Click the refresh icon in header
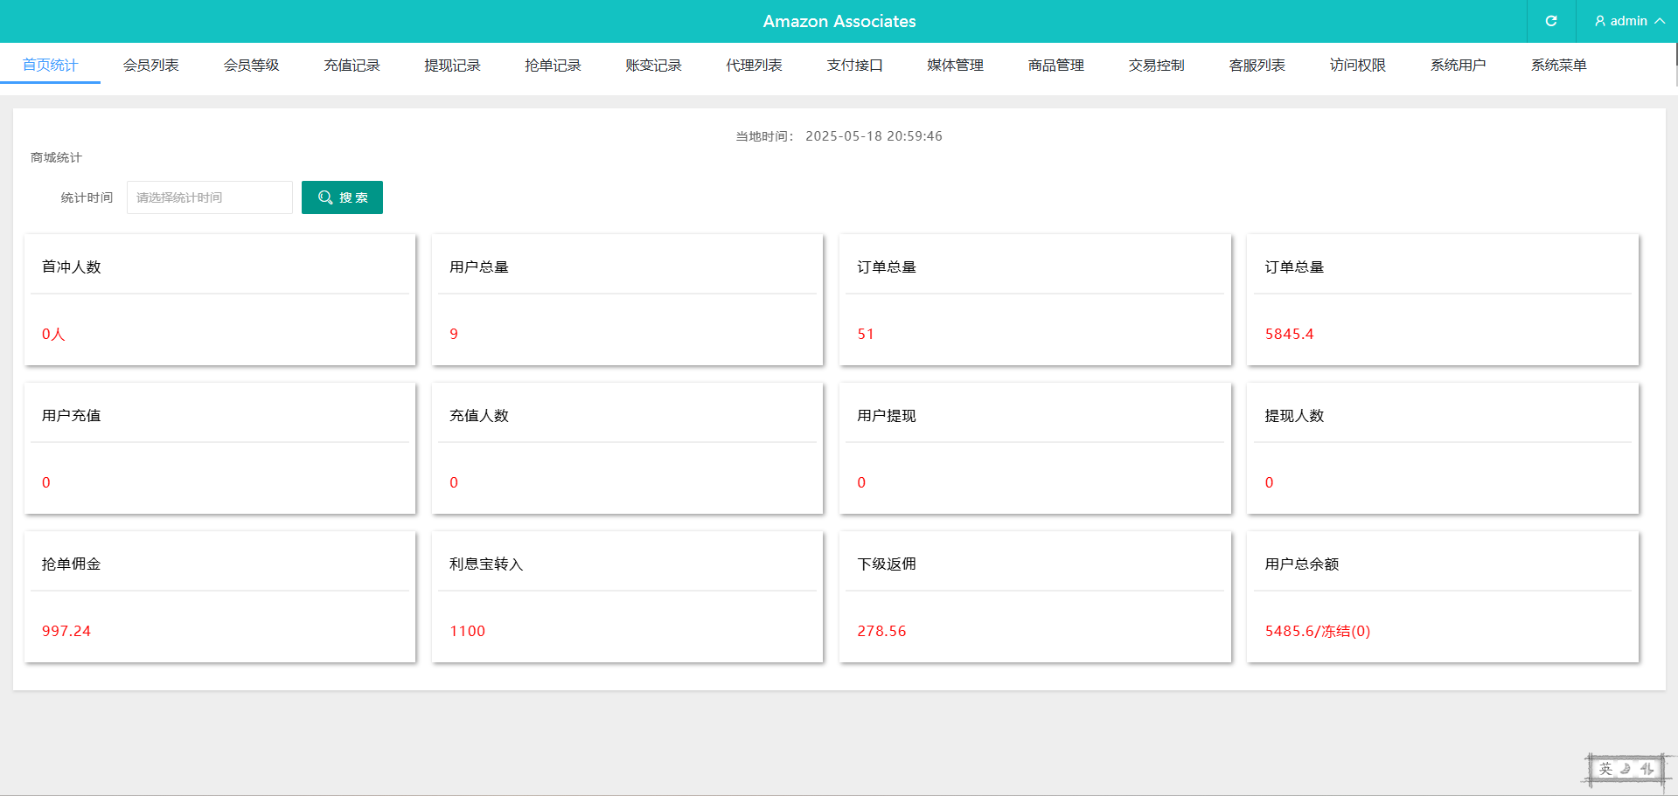 click(x=1550, y=21)
